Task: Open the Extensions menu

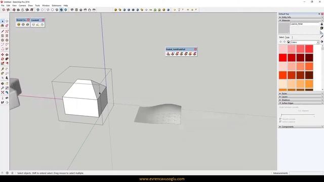Action: coord(57,6)
